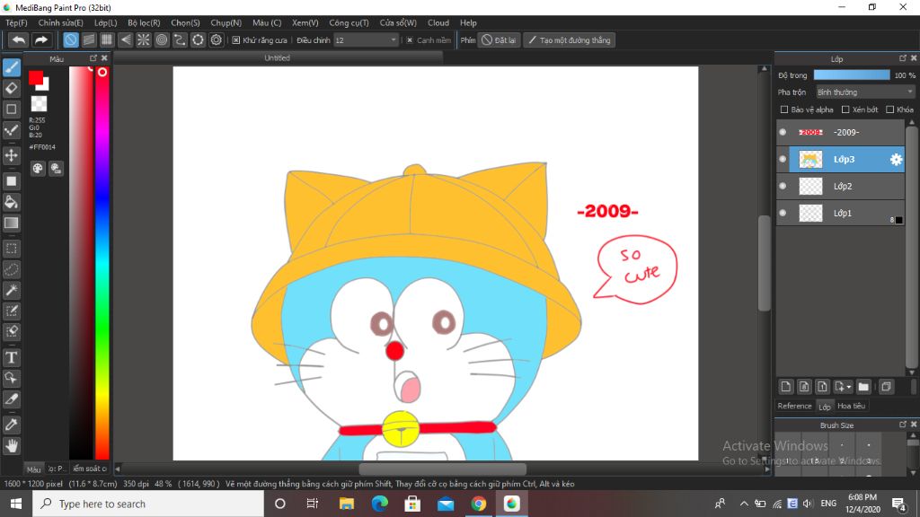This screenshot has width=920, height=517.
Task: Open Lớp3 layer settings gear
Action: 896,160
